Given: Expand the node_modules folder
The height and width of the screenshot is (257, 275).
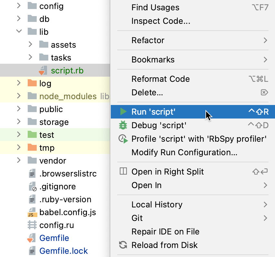Looking at the screenshot, I should point(19,96).
